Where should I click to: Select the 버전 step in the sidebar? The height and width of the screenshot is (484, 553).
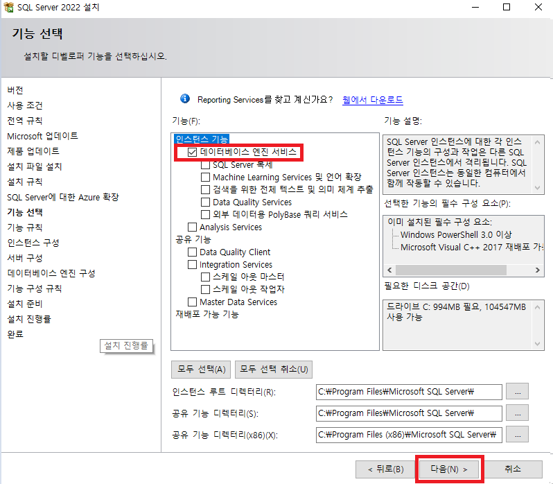coord(15,90)
